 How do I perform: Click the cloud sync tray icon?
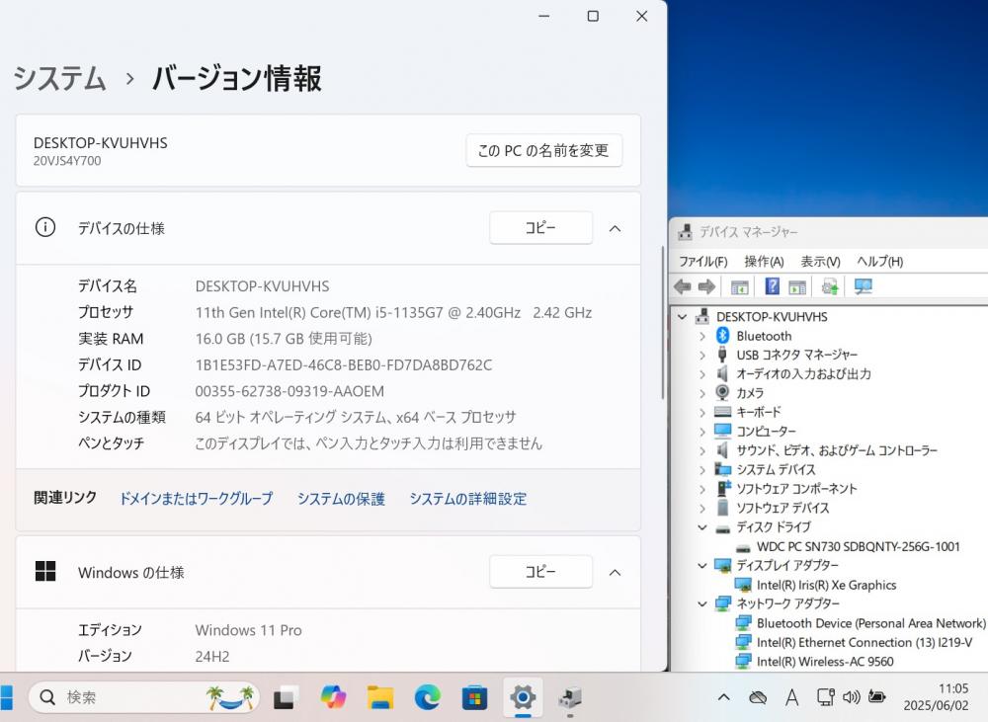(758, 697)
